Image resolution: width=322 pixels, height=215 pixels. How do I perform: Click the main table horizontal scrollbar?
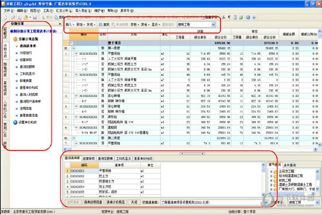[190, 150]
